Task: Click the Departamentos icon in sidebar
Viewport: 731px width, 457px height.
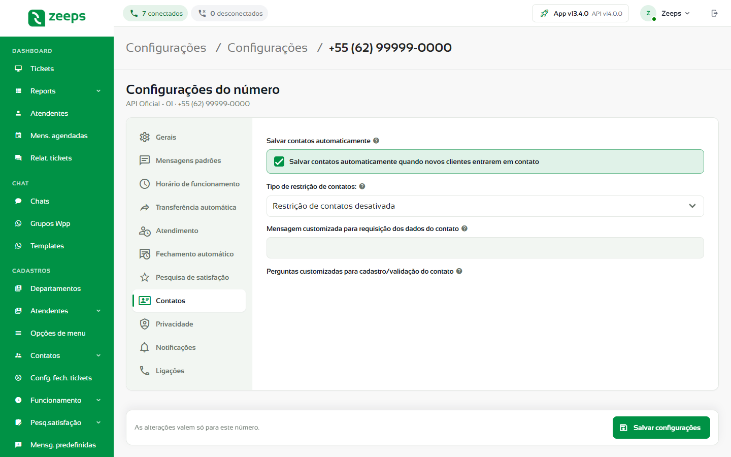Action: click(x=18, y=288)
